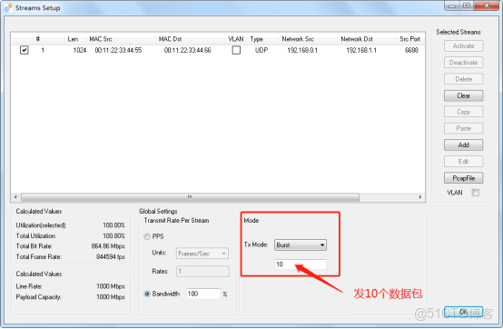Click the Add stream button
503x329 pixels.
[x=463, y=145]
